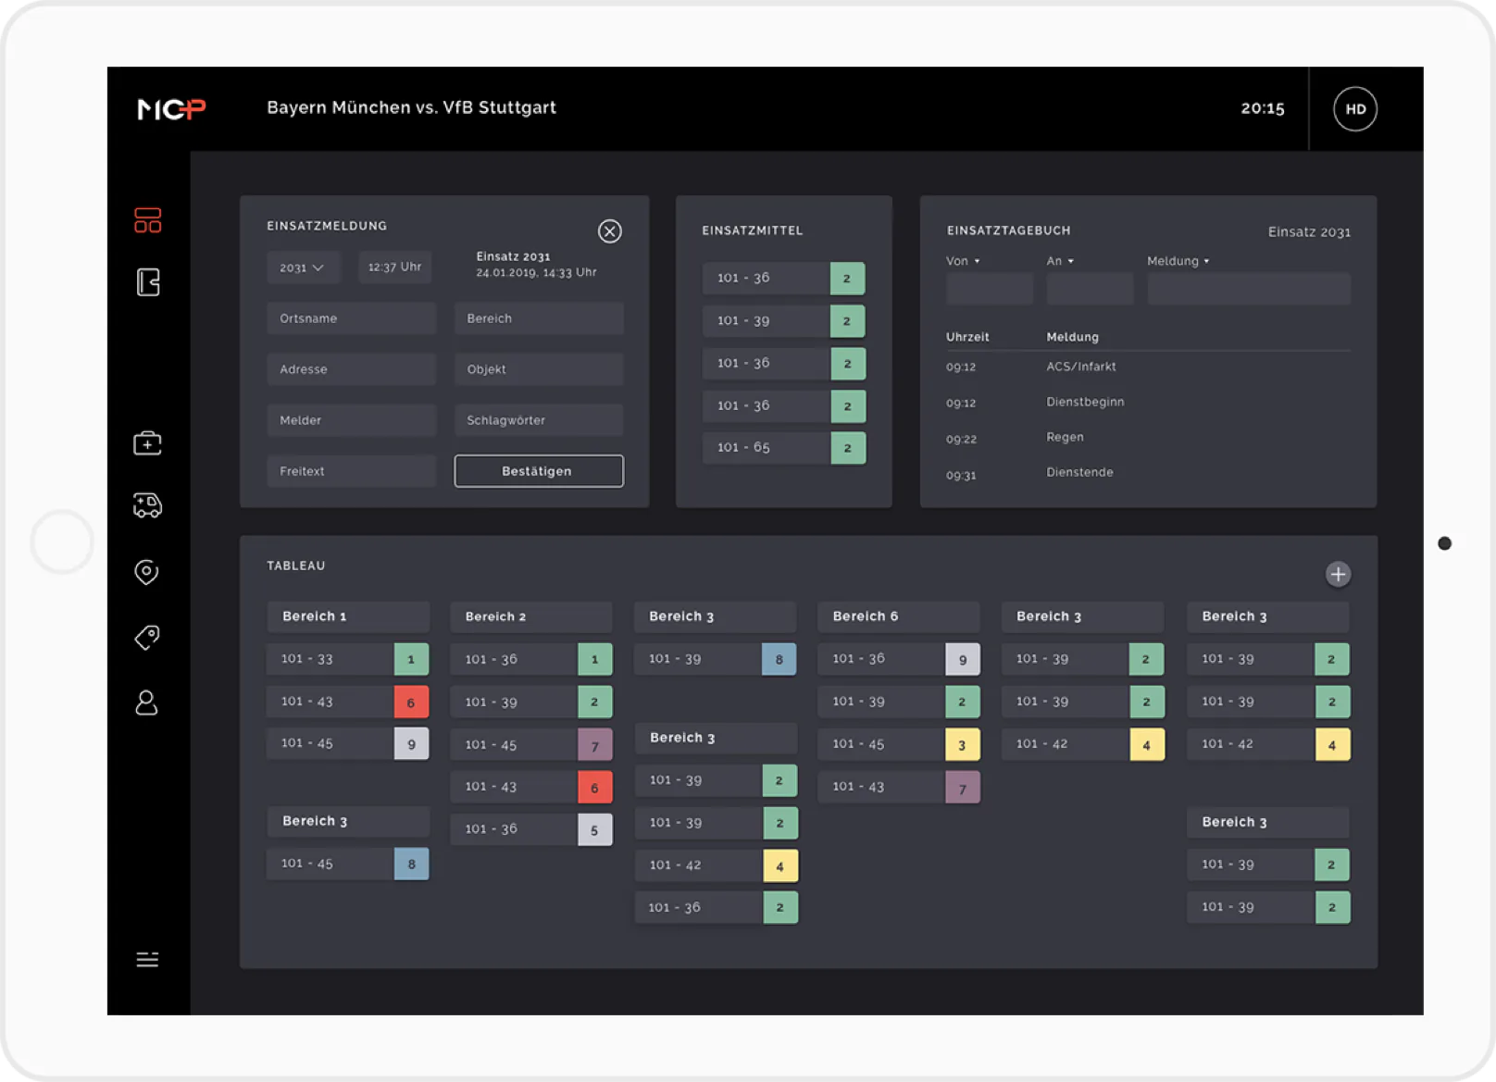Open the hamburger menu at sidebar bottom
The width and height of the screenshot is (1496, 1082).
pos(147,960)
